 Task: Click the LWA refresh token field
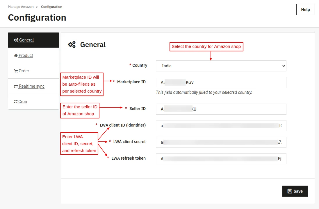pyautogui.click(x=221, y=159)
